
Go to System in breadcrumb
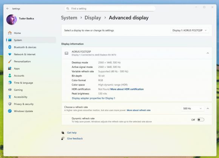(69, 18)
